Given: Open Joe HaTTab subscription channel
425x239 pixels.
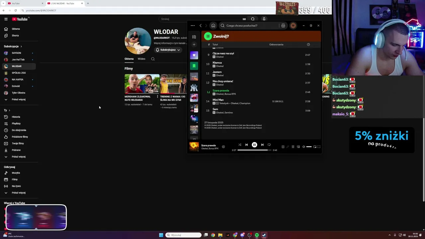Looking at the screenshot, I should (x=19, y=59).
